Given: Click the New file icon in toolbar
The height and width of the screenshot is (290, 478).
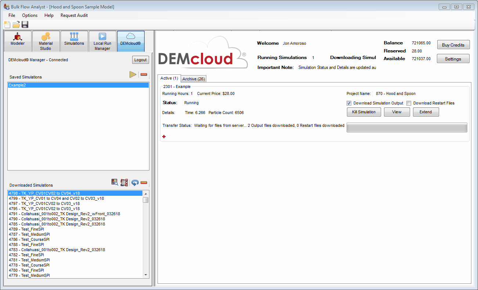Looking at the screenshot, I should (x=7, y=25).
